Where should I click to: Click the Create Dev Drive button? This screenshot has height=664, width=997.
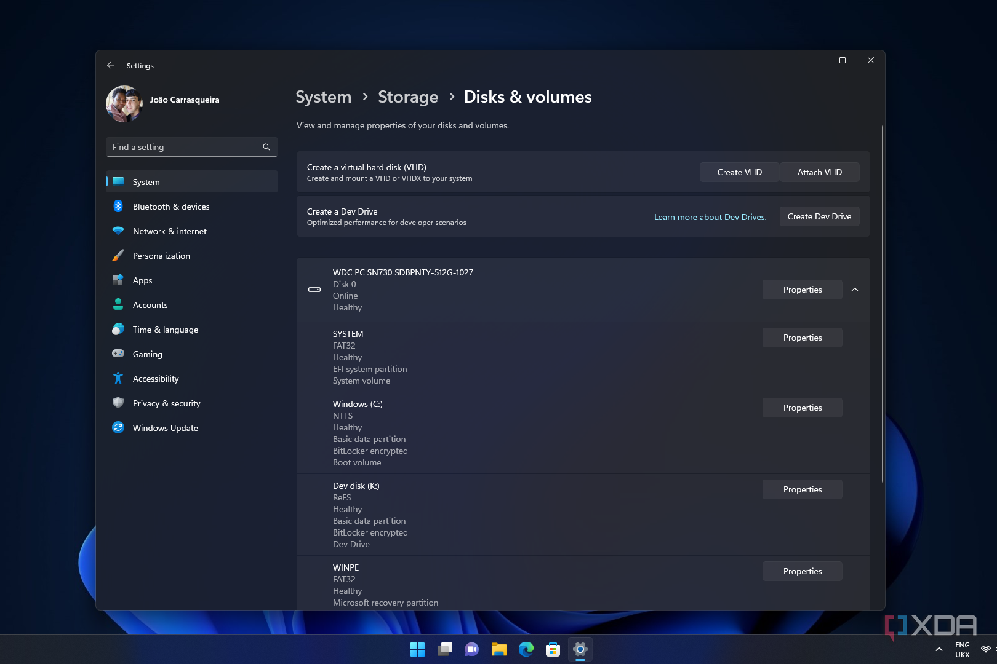click(819, 216)
